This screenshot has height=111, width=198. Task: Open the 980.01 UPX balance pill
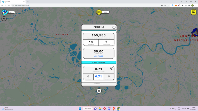click(x=105, y=12)
